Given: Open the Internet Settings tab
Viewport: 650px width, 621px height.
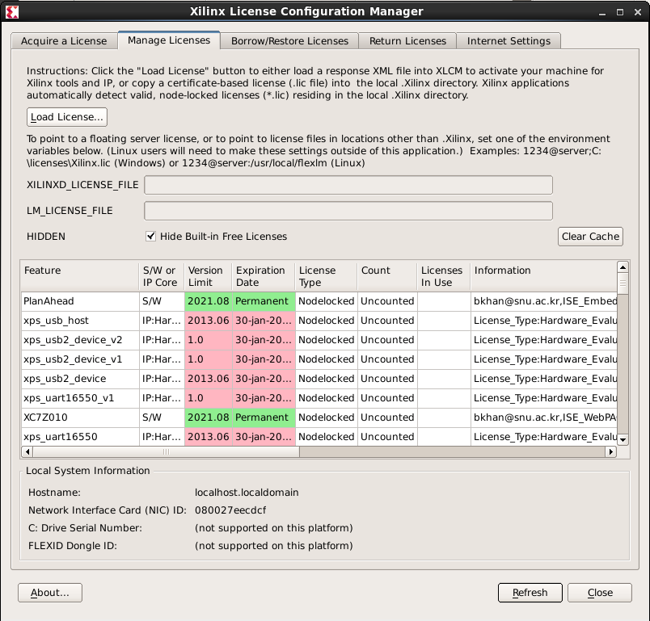Looking at the screenshot, I should click(509, 40).
